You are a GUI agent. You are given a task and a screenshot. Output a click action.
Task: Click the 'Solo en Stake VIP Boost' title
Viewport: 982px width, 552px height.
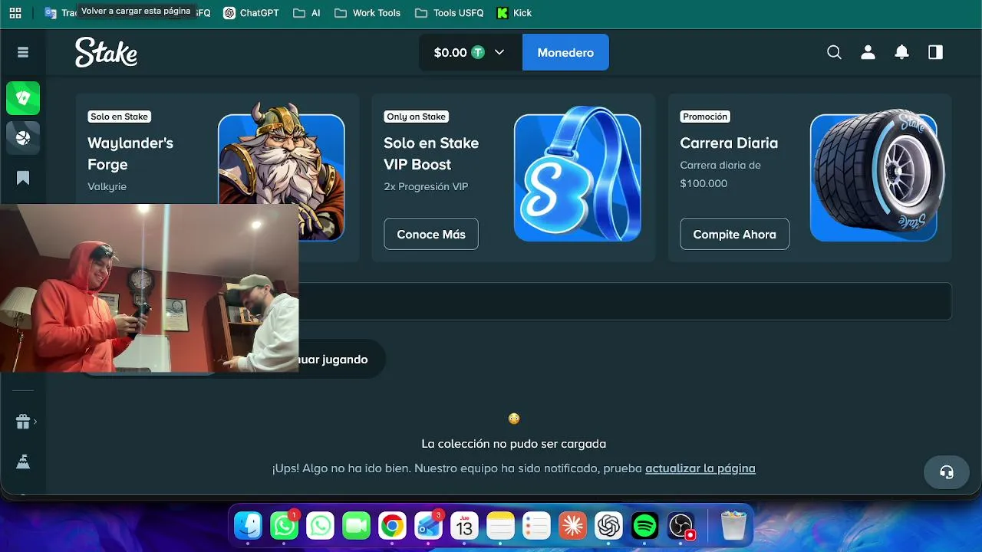pyautogui.click(x=431, y=153)
